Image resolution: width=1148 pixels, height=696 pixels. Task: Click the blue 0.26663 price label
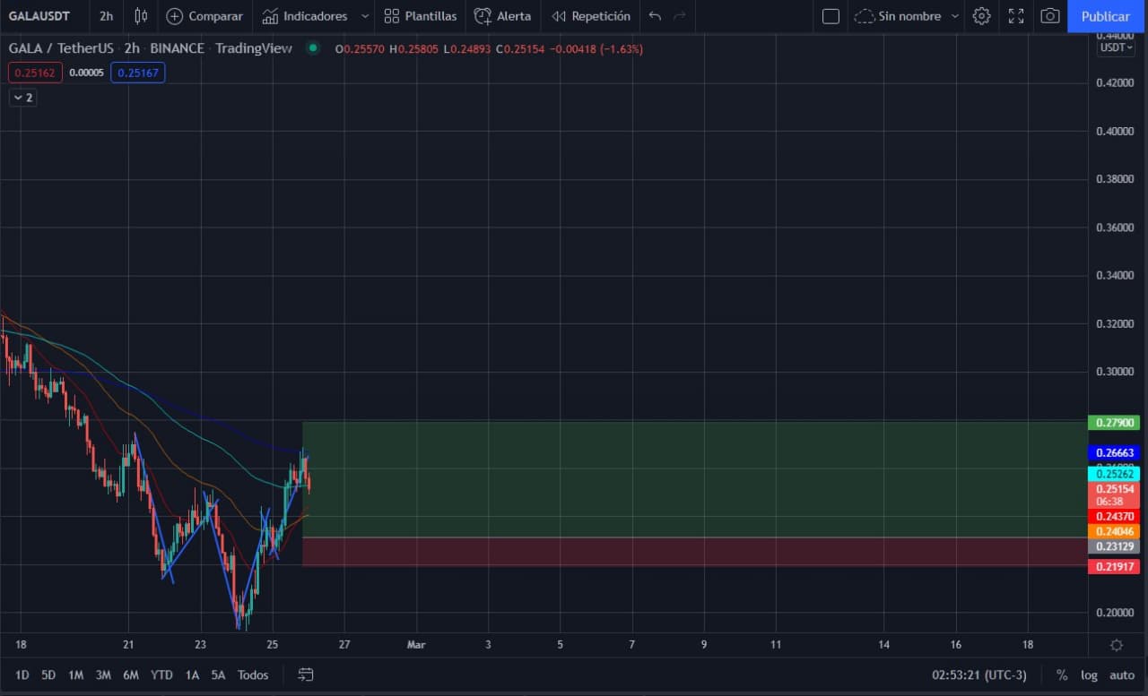(x=1113, y=453)
